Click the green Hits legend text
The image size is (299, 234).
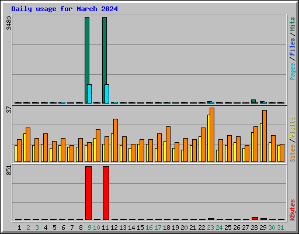tap(293, 24)
